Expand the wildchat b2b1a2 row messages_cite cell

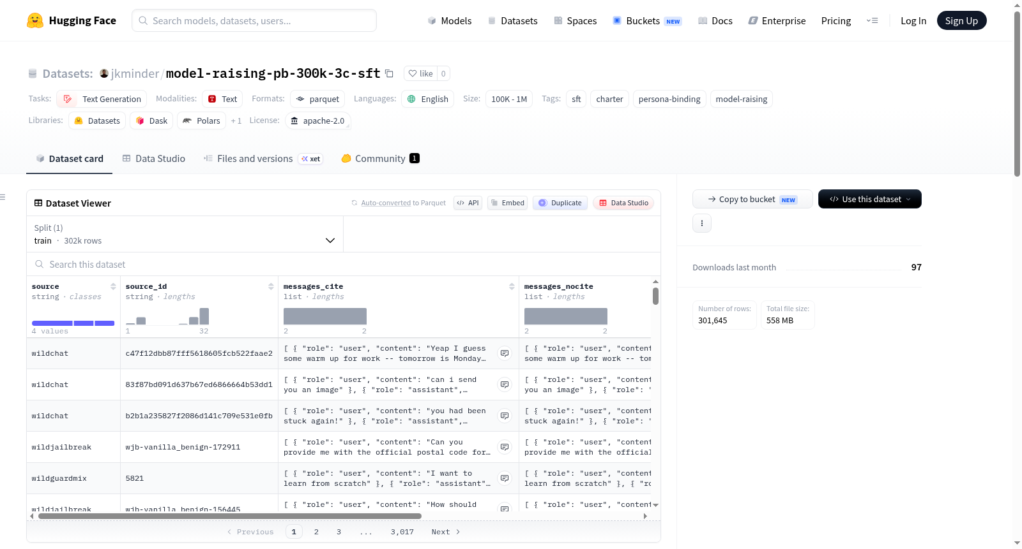tap(505, 416)
